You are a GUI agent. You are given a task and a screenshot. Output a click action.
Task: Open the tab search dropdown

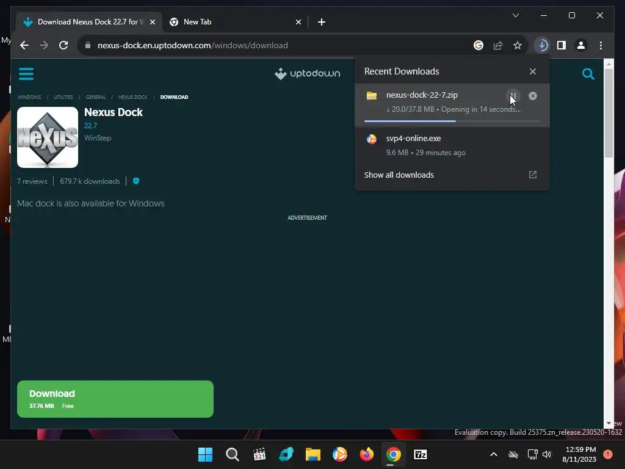(515, 15)
